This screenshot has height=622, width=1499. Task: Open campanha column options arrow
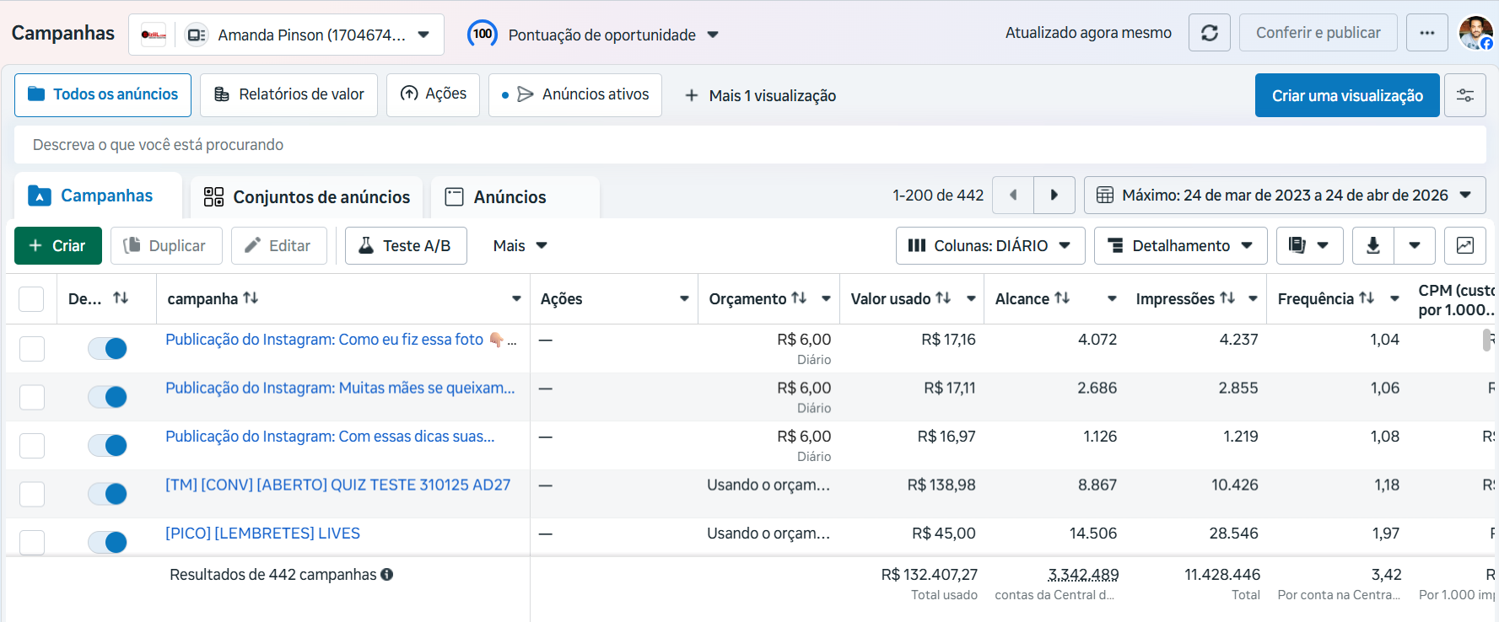pos(516,298)
